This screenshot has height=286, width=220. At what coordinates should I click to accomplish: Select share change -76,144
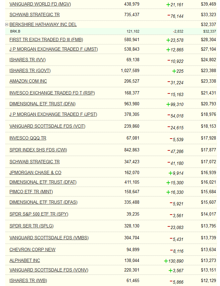[175, 16]
